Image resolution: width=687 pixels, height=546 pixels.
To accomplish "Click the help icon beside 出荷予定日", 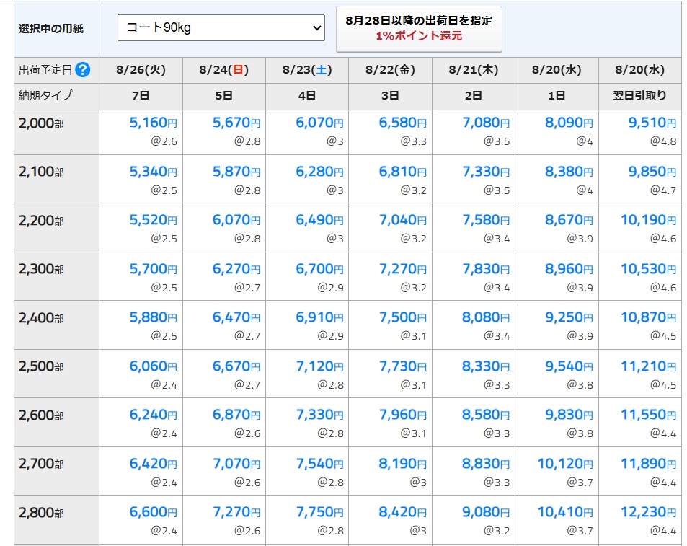I will 83,70.
